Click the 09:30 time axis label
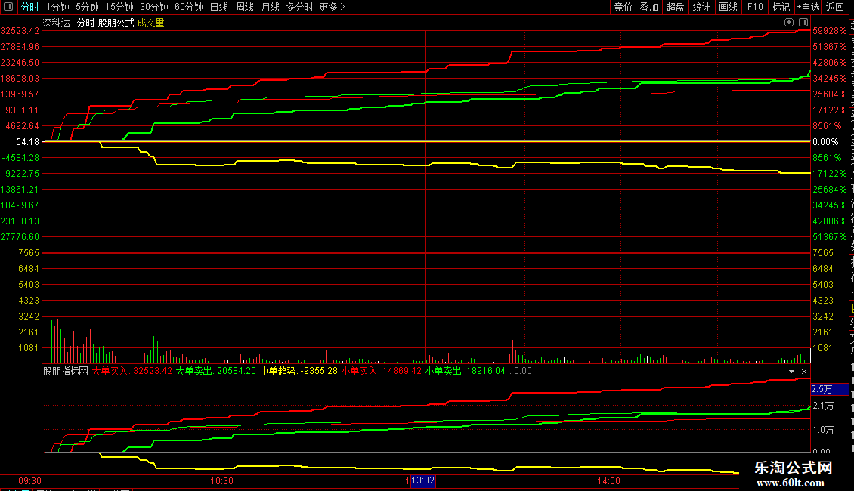Screen dimensions: 854x491 click(30, 481)
